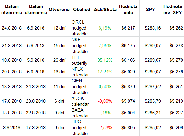Viewport: 184px width, 136px height.
Task: Click the ORCL hedged straddle cell
Action: click(x=82, y=28)
